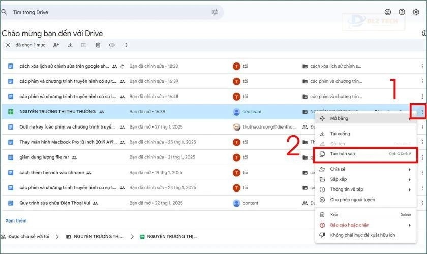Open more options for NGUYỄN TRƯƠNG THỊ THU THƯƠNG row
Viewport: 427px width, 254px height.
click(x=422, y=112)
